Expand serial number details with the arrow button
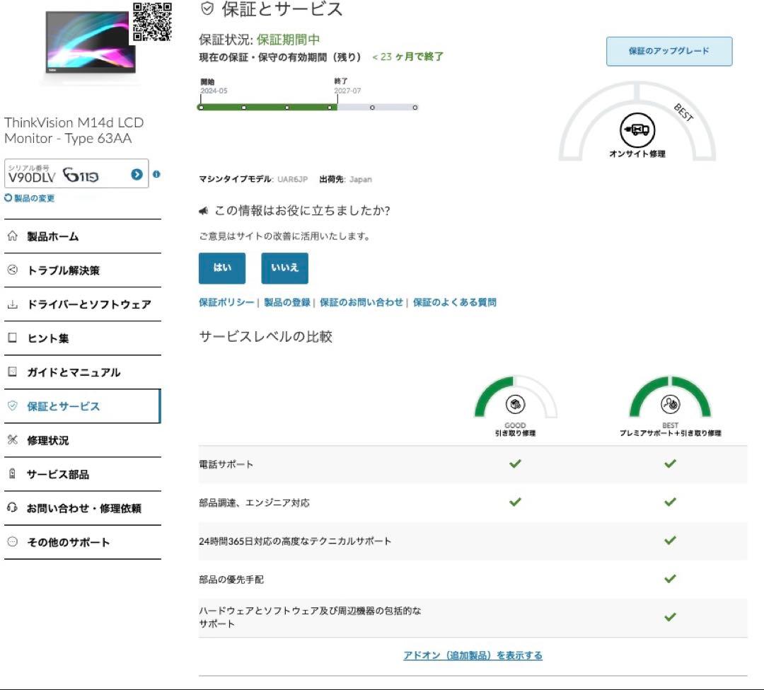Viewport: 764px width, 690px height. coord(135,173)
